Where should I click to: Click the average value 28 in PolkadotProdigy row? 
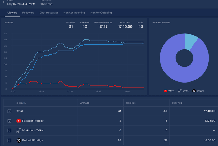119,140
